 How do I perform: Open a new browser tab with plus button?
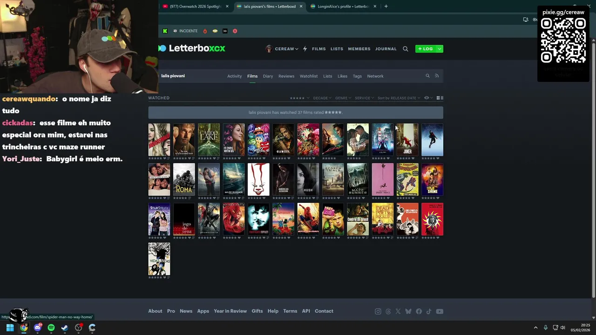(386, 6)
